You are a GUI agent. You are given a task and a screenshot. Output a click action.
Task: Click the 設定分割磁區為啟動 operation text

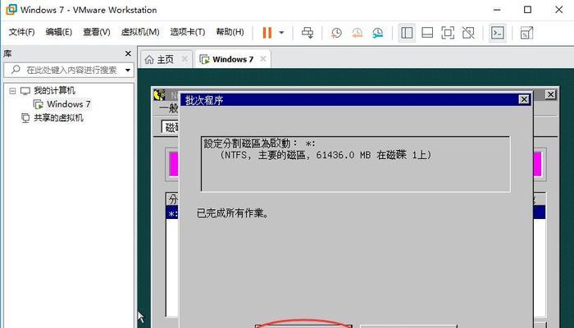coord(259,143)
